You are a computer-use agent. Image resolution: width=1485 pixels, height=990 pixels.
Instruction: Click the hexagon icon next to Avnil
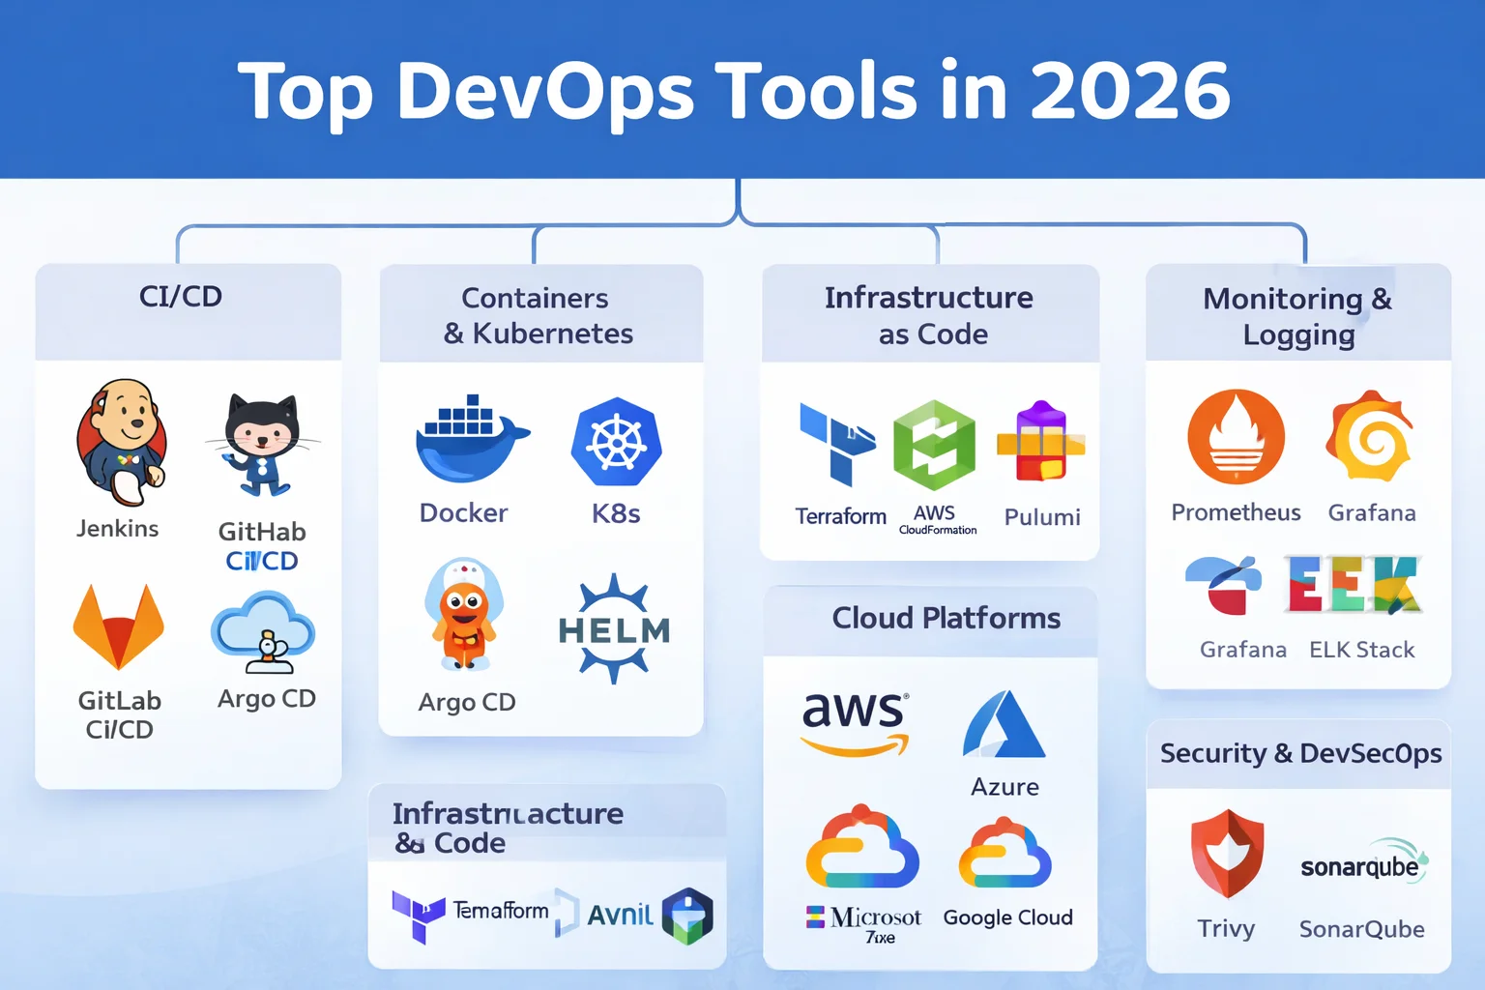click(x=687, y=916)
